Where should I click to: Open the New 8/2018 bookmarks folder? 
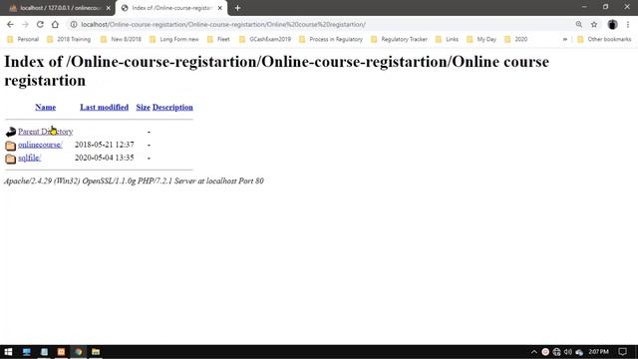121,39
